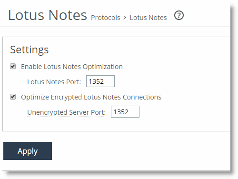Focus the Lotus Notes Port field

[100, 81]
